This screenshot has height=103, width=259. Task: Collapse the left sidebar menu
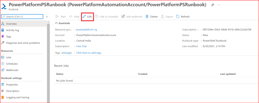pos(47,17)
